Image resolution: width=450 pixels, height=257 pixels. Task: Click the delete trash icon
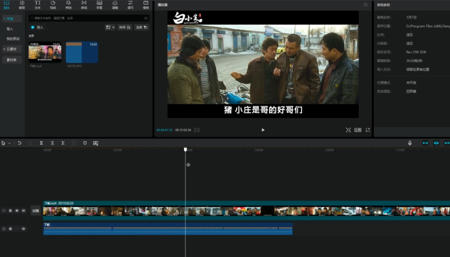[x=74, y=143]
